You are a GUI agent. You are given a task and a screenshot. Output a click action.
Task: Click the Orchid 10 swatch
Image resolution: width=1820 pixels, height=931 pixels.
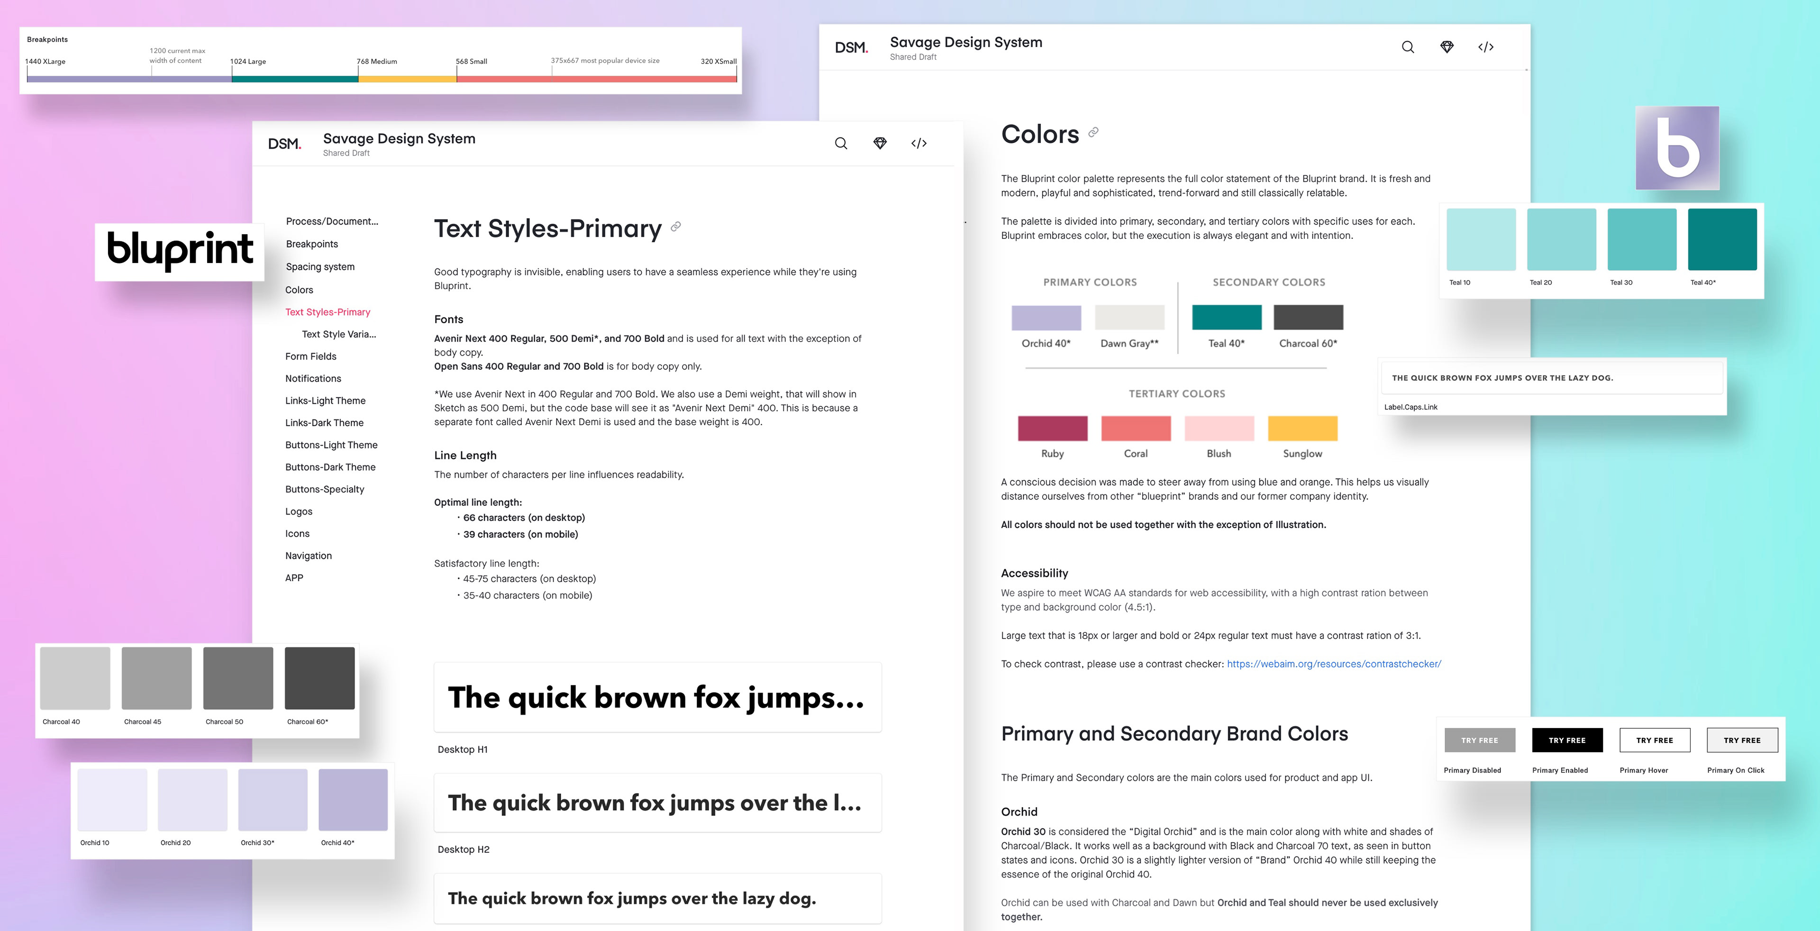click(112, 800)
